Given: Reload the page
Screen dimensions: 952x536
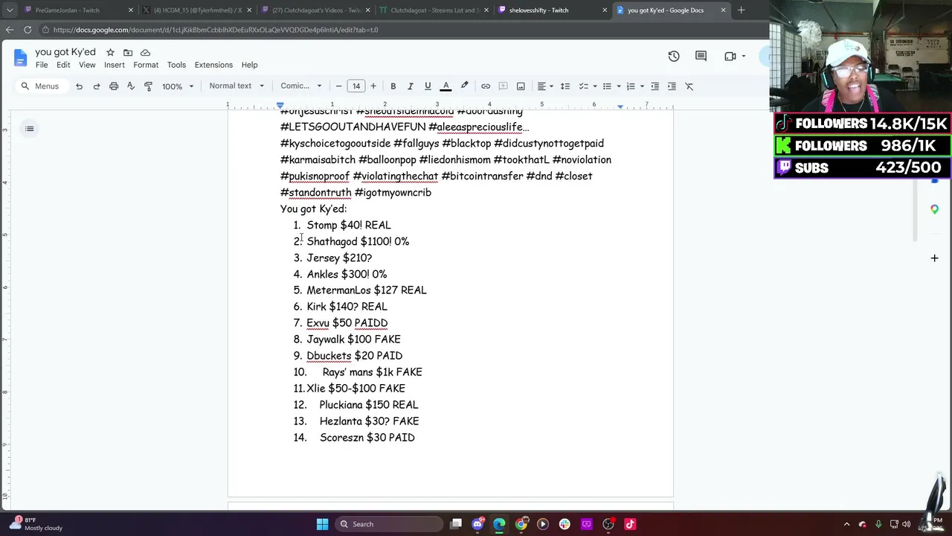Looking at the screenshot, I should [x=28, y=30].
